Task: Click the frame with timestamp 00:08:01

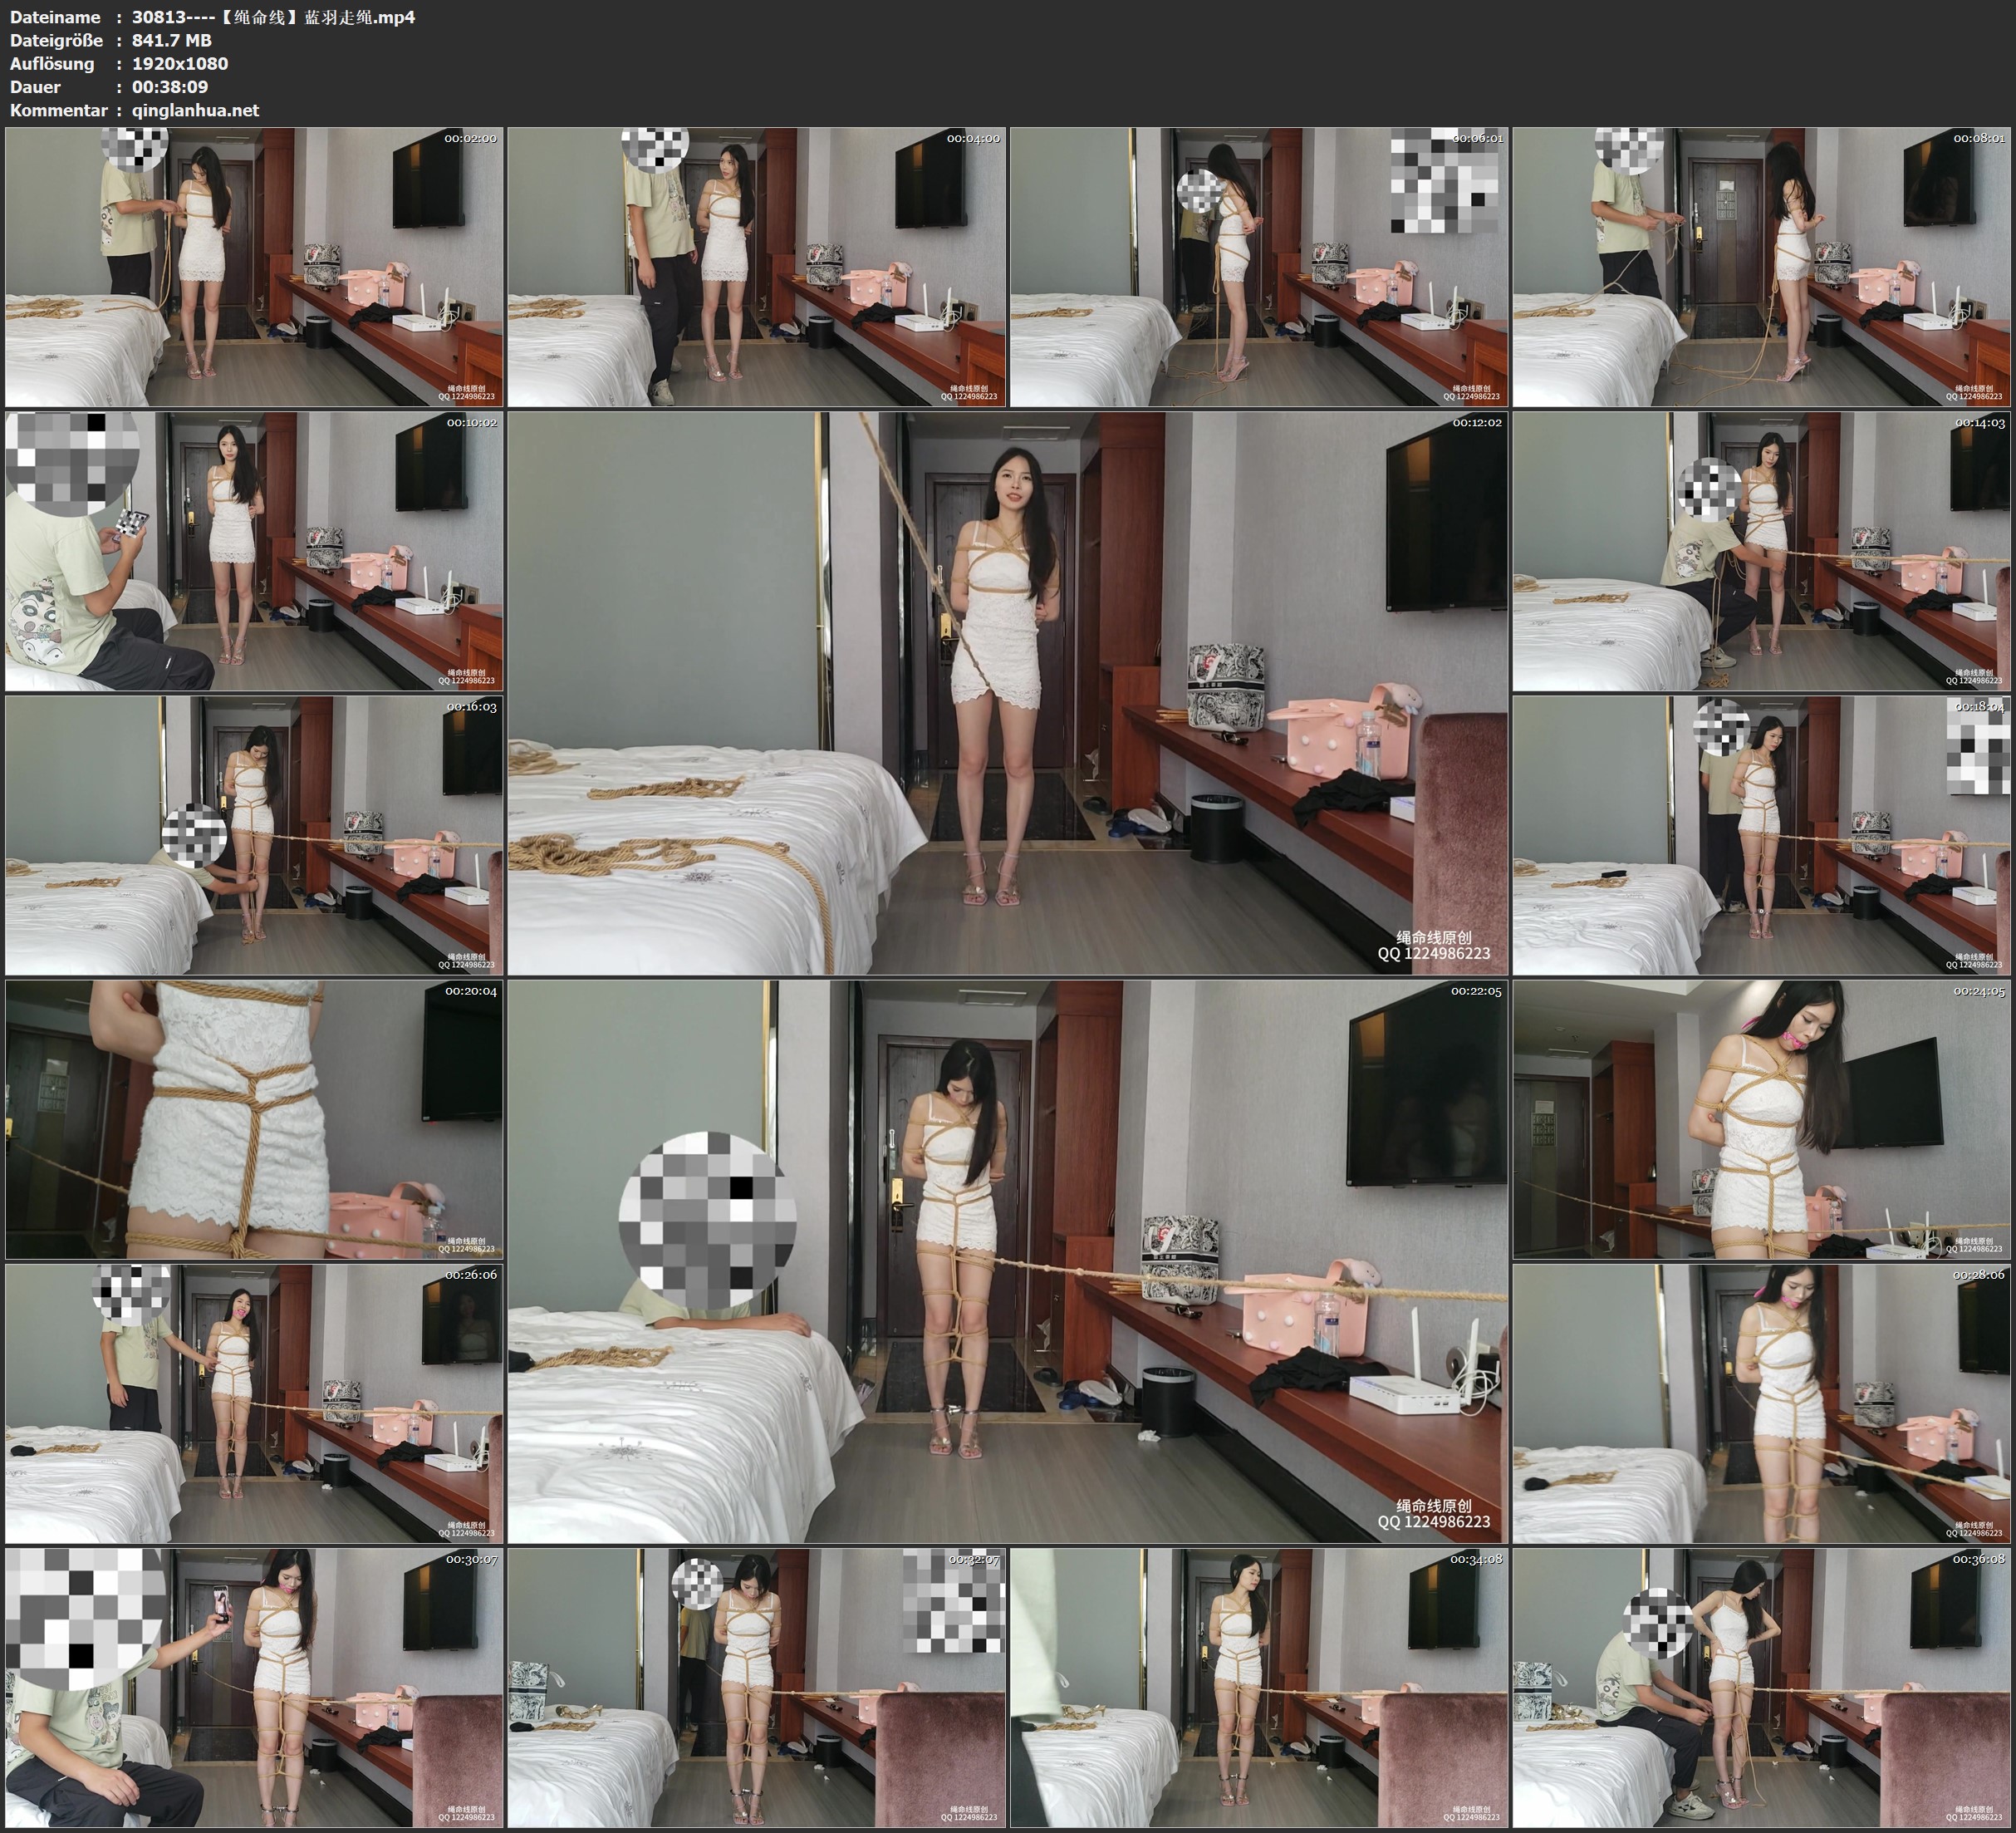Action: (x=1762, y=268)
